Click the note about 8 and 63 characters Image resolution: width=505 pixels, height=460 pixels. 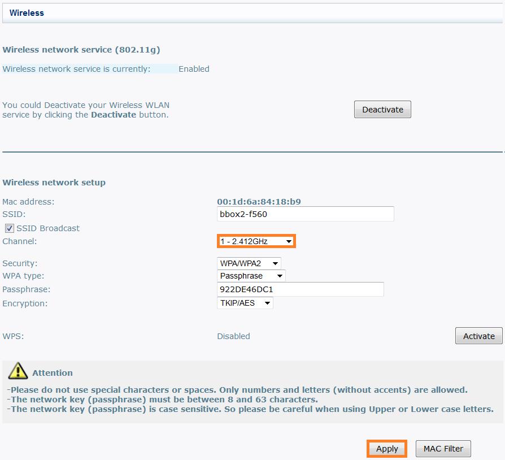(x=162, y=400)
